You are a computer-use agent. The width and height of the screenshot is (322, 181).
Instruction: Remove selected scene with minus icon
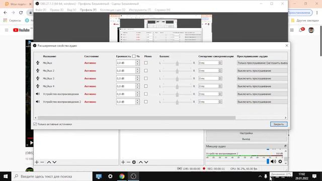coord(42,162)
